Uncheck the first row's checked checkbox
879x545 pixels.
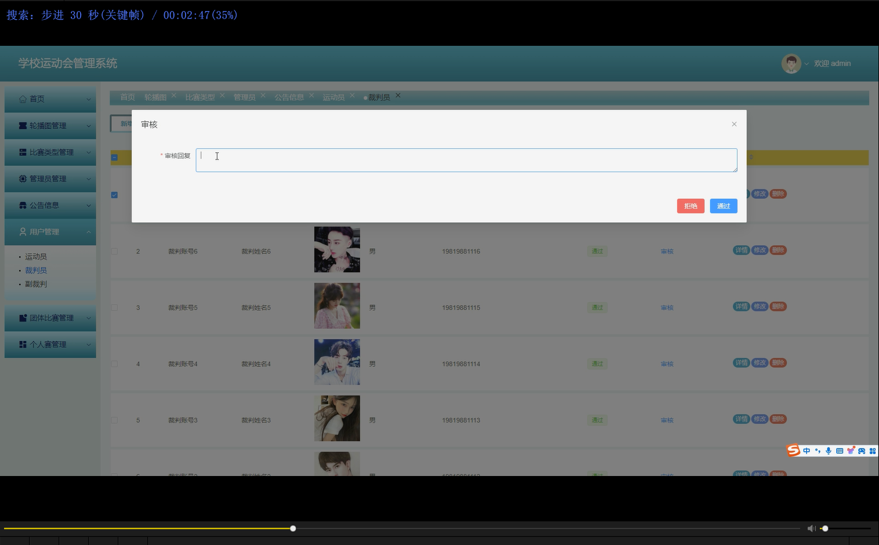click(x=114, y=195)
